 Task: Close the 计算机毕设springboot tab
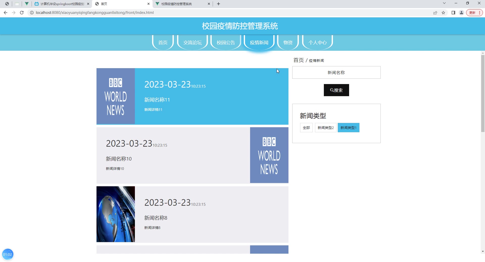[x=88, y=4]
